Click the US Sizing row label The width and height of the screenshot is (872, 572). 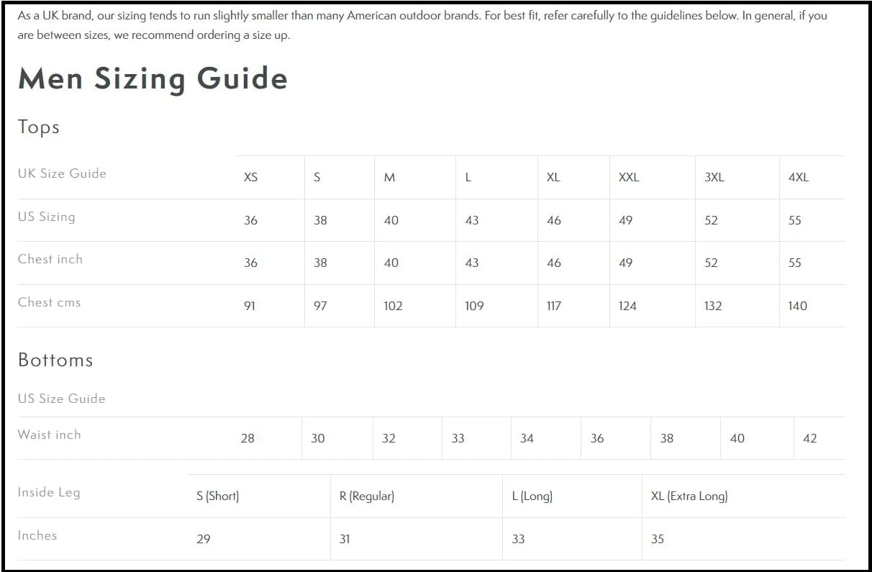click(x=46, y=217)
